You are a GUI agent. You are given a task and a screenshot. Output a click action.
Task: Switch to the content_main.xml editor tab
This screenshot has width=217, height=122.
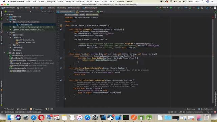point(85,11)
